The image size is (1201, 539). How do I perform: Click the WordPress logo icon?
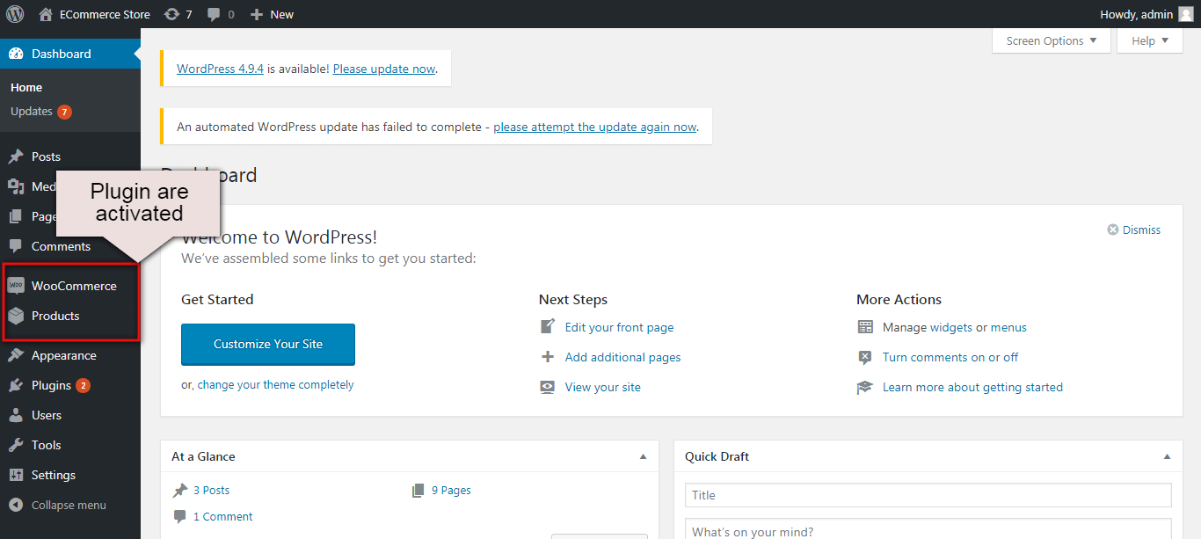pyautogui.click(x=15, y=14)
